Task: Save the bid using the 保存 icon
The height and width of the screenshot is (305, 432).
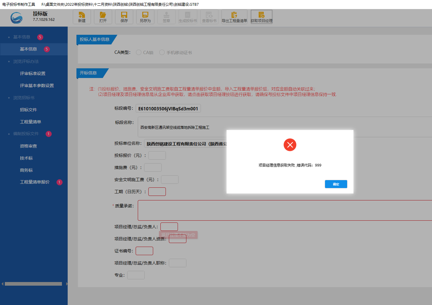Action: (x=124, y=17)
